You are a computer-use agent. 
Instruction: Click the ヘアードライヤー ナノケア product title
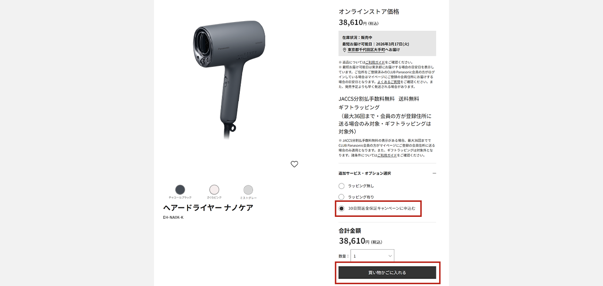[208, 207]
